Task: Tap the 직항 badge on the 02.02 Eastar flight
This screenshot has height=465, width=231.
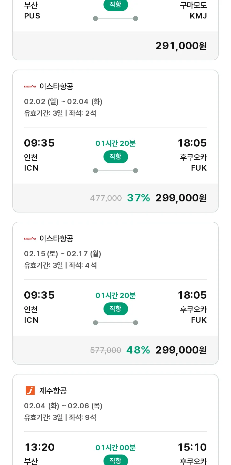Action: 115,156
